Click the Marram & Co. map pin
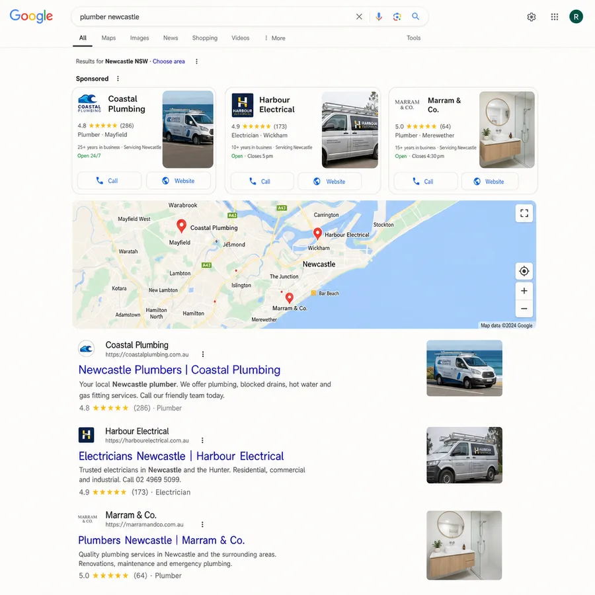The image size is (595, 595). tap(290, 298)
